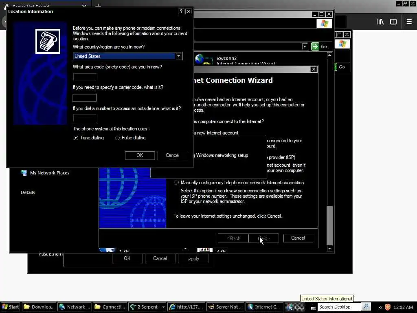Click the My Network Places icon
The width and height of the screenshot is (417, 313).
[24, 173]
